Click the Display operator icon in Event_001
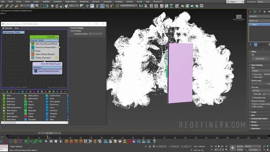The image size is (270, 152). pos(33,58)
